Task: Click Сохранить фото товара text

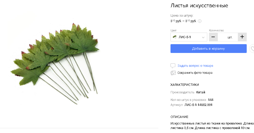Action: pyautogui.click(x=195, y=73)
